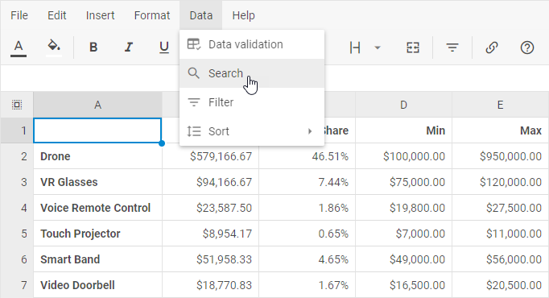Toggle italic formatting
The height and width of the screenshot is (298, 549).
pos(129,48)
